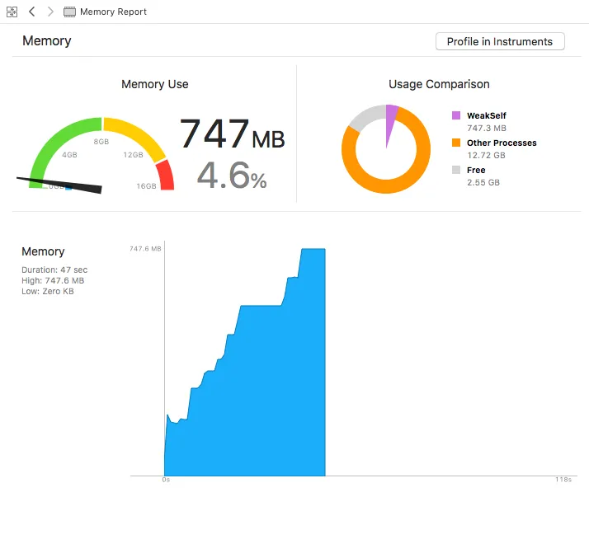Click the 747 MB large readout
Screen dimensions: 589x539
click(x=232, y=134)
